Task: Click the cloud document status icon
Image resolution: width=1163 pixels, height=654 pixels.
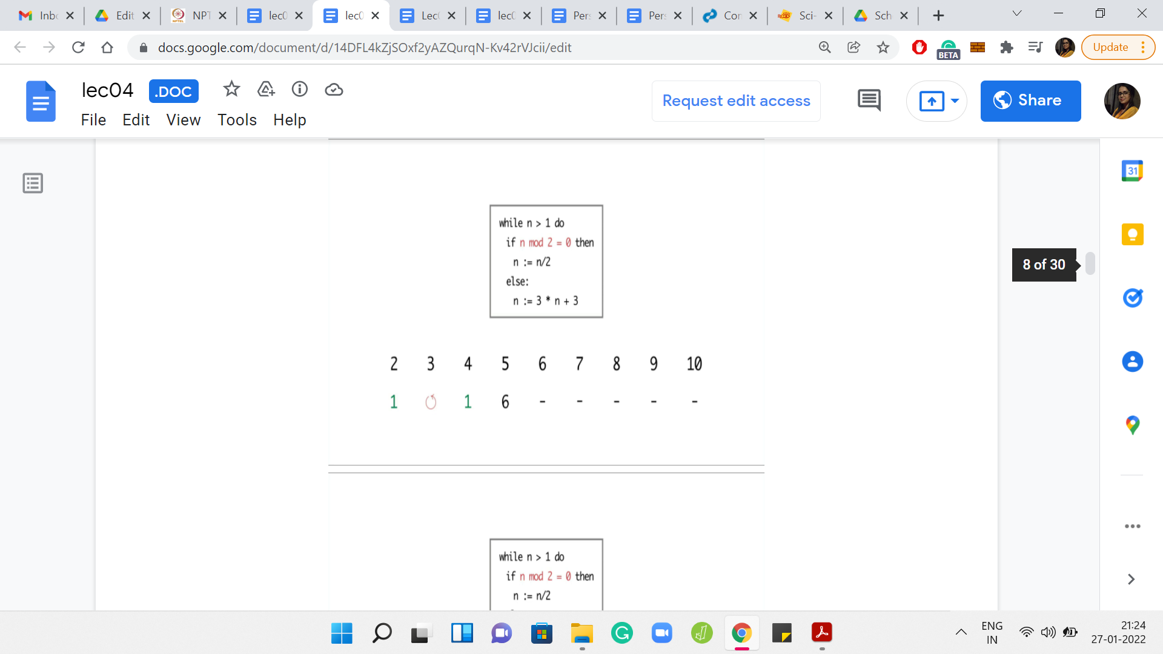Action: coord(334,90)
